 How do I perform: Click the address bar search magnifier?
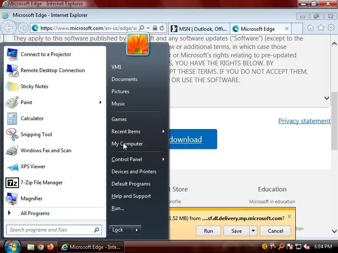tap(142, 28)
